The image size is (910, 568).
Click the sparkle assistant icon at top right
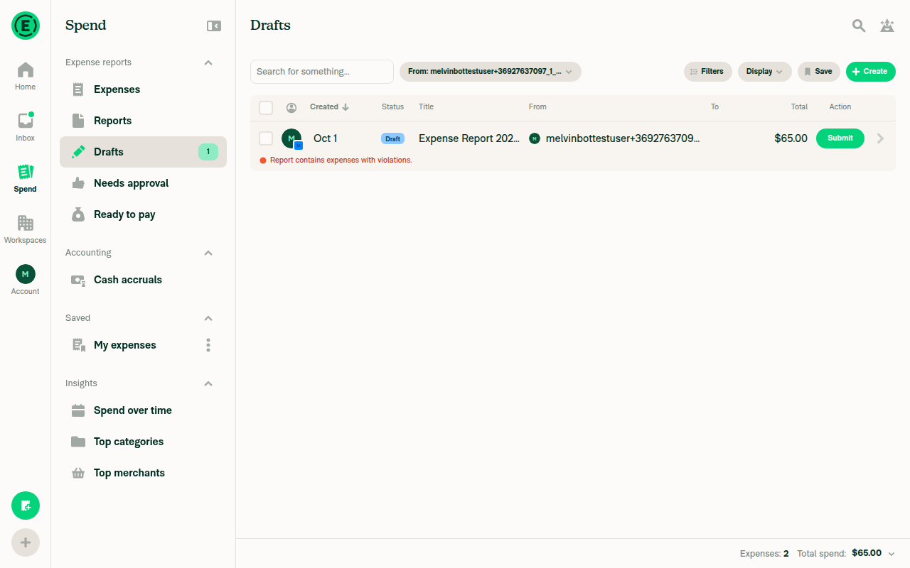(887, 26)
